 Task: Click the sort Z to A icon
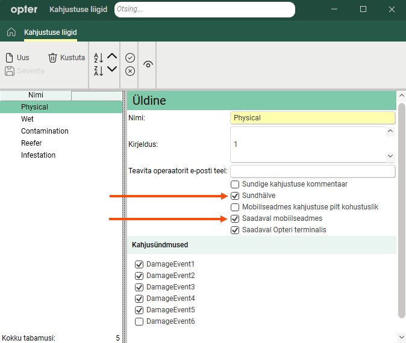(99, 71)
